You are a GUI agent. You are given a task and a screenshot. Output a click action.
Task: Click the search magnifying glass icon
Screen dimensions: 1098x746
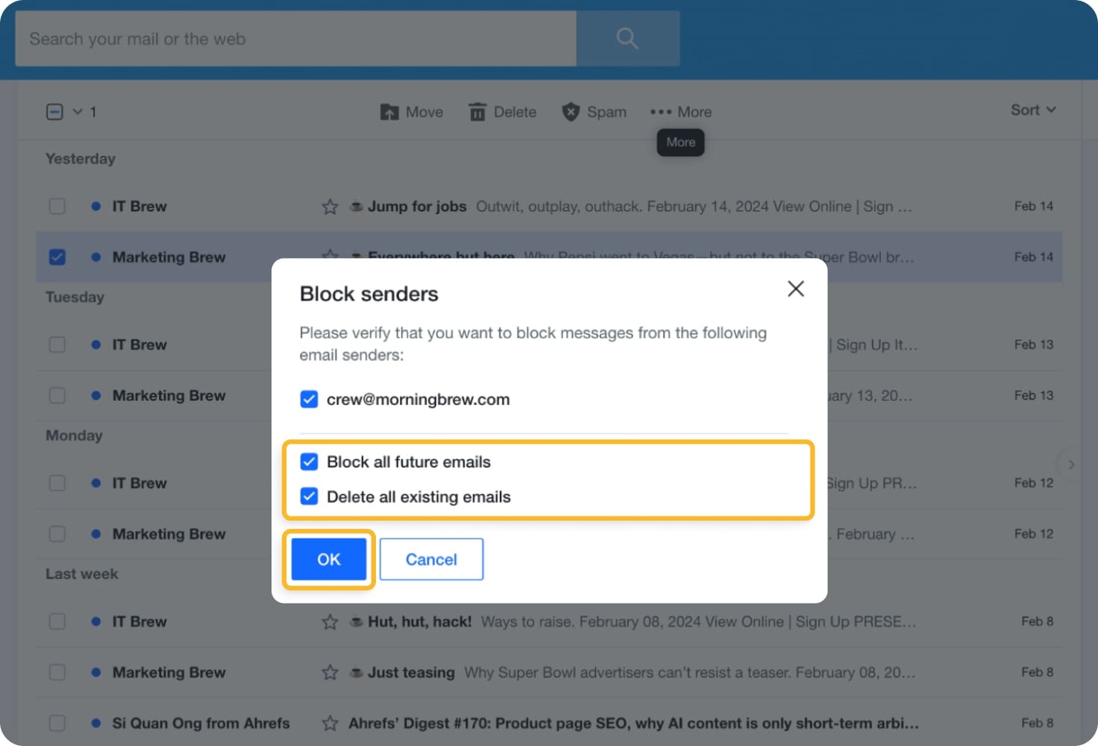[626, 38]
